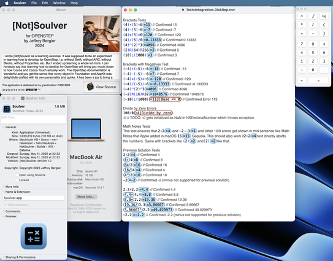Viewport: 333px width, 261px height.
Task: Expand the Comments section
Action: 3,211
